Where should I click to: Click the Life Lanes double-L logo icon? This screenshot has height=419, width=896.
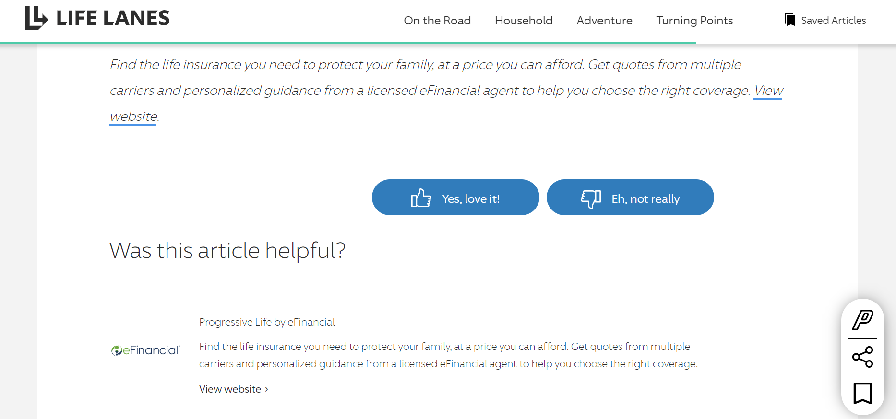coord(36,18)
